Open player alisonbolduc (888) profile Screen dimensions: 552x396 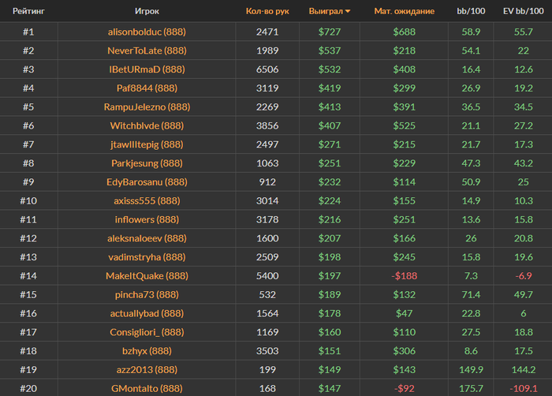[147, 32]
